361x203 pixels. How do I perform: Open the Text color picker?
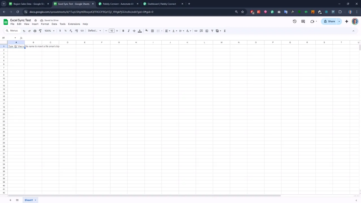pos(140,31)
